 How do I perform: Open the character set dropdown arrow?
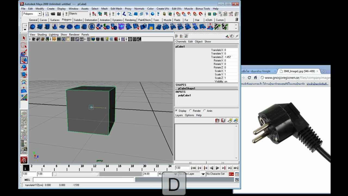203,174
